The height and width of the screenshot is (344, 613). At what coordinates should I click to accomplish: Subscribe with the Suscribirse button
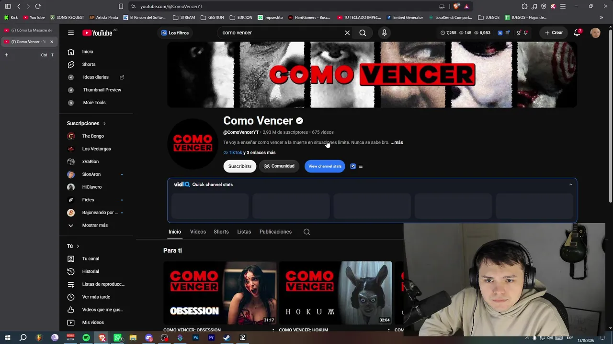[x=239, y=166]
